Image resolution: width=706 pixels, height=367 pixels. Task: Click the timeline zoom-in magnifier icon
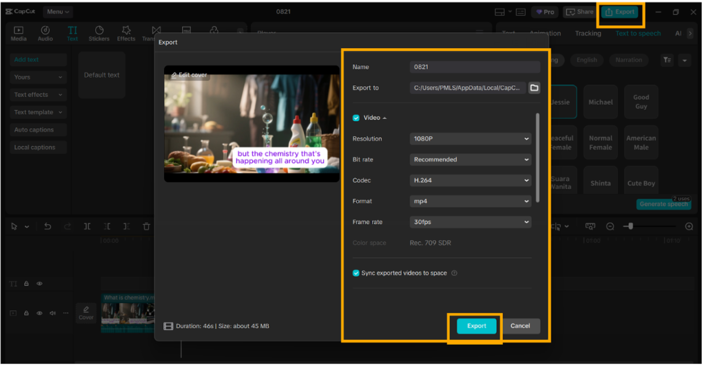[x=689, y=226]
